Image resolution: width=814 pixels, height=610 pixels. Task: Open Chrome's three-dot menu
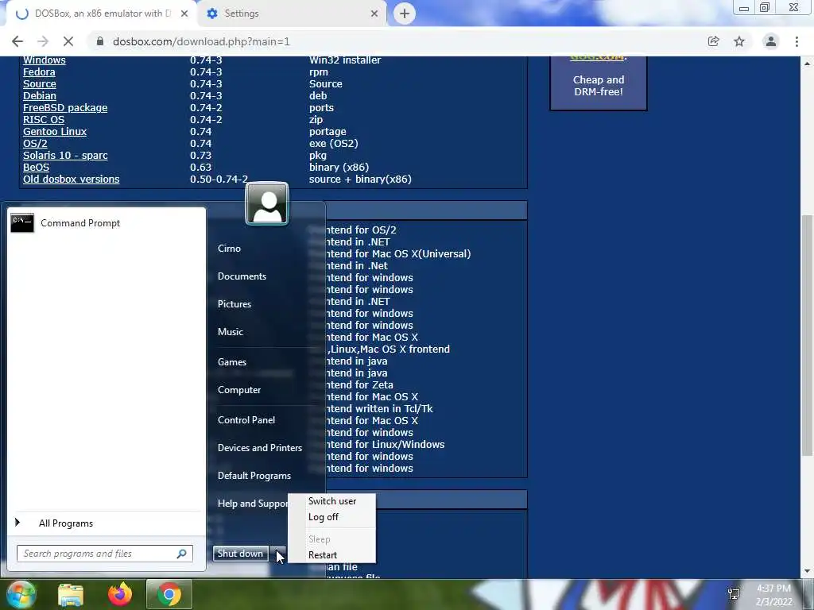pos(797,41)
